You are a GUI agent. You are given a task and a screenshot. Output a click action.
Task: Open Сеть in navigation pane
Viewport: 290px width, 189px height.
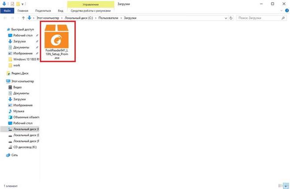pos(14,155)
